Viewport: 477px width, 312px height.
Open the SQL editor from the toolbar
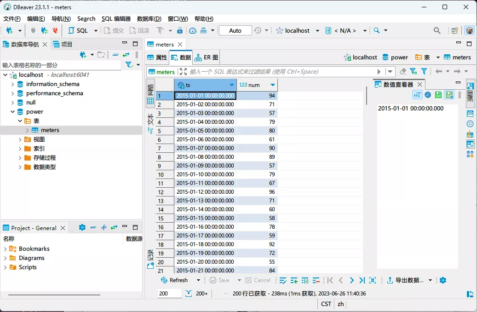click(x=78, y=30)
